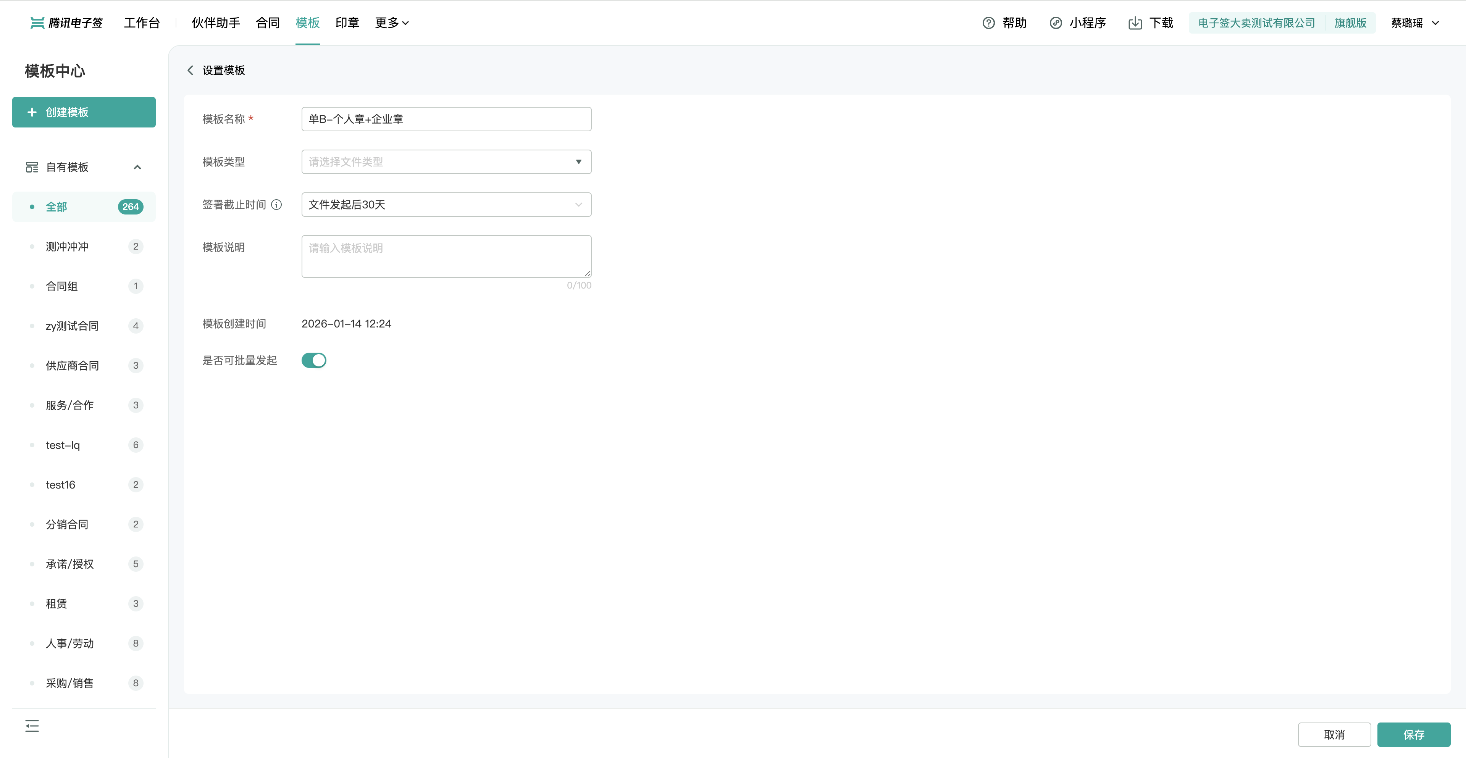Click the 自有模板 list icon
The image size is (1466, 758).
(32, 167)
